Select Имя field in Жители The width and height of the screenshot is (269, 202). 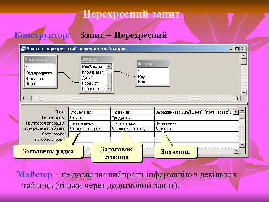pos(142,82)
